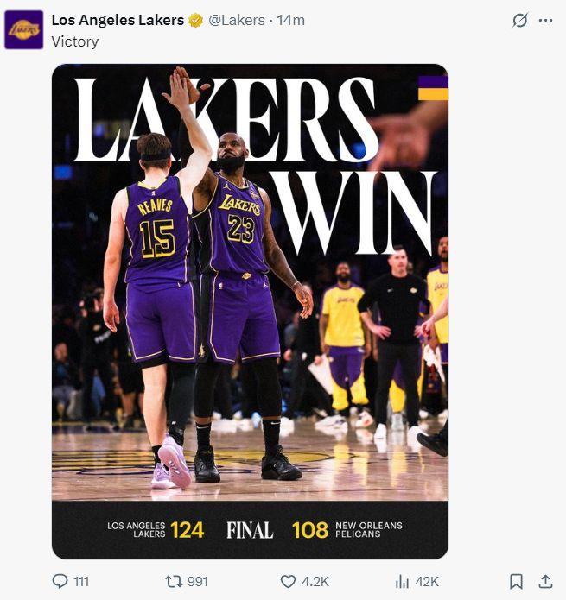Click the Lakers profile avatar
566x600 pixels.
23,30
